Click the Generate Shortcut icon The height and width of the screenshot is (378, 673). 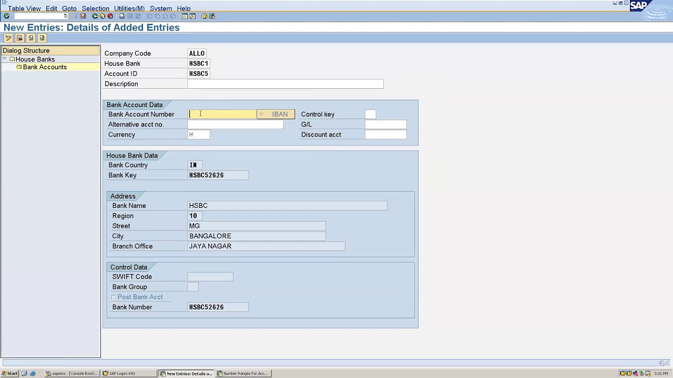192,16
